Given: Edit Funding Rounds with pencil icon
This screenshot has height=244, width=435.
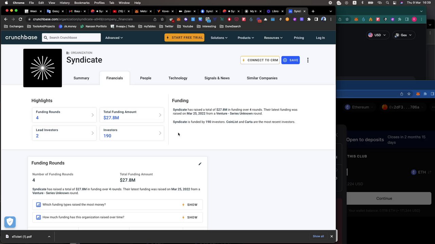Looking at the screenshot, I should (200, 164).
